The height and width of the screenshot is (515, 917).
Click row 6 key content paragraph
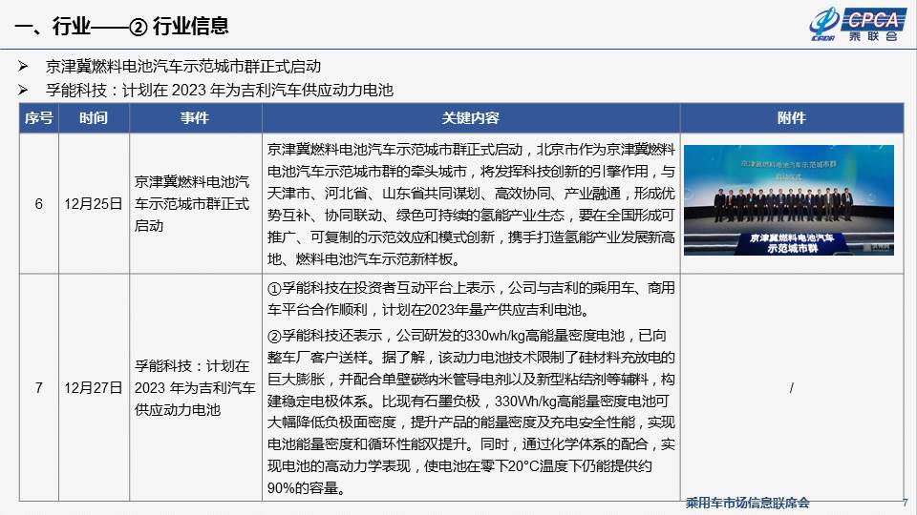point(471,204)
